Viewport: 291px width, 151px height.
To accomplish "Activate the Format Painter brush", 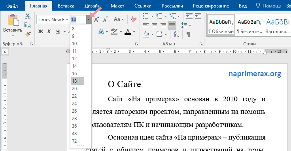I will point(28,34).
